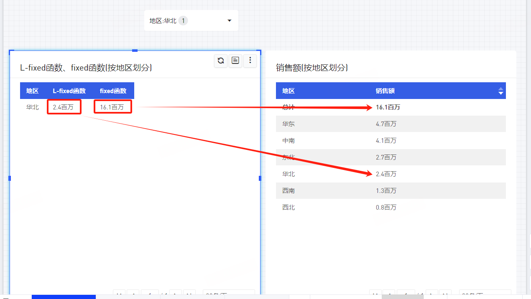Click the filter count badge showing 1

coord(183,20)
